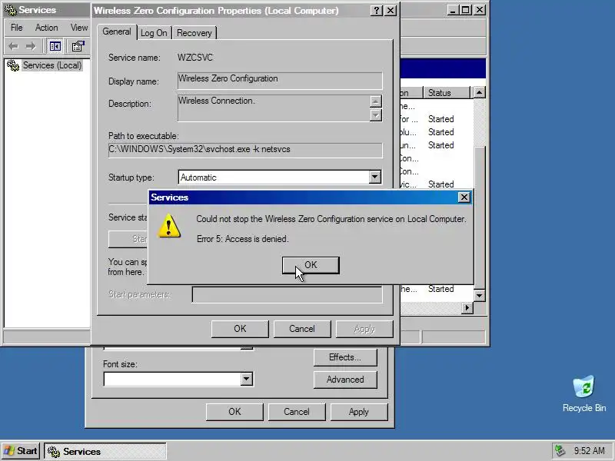
Task: Click the network tray icon
Action: point(560,451)
